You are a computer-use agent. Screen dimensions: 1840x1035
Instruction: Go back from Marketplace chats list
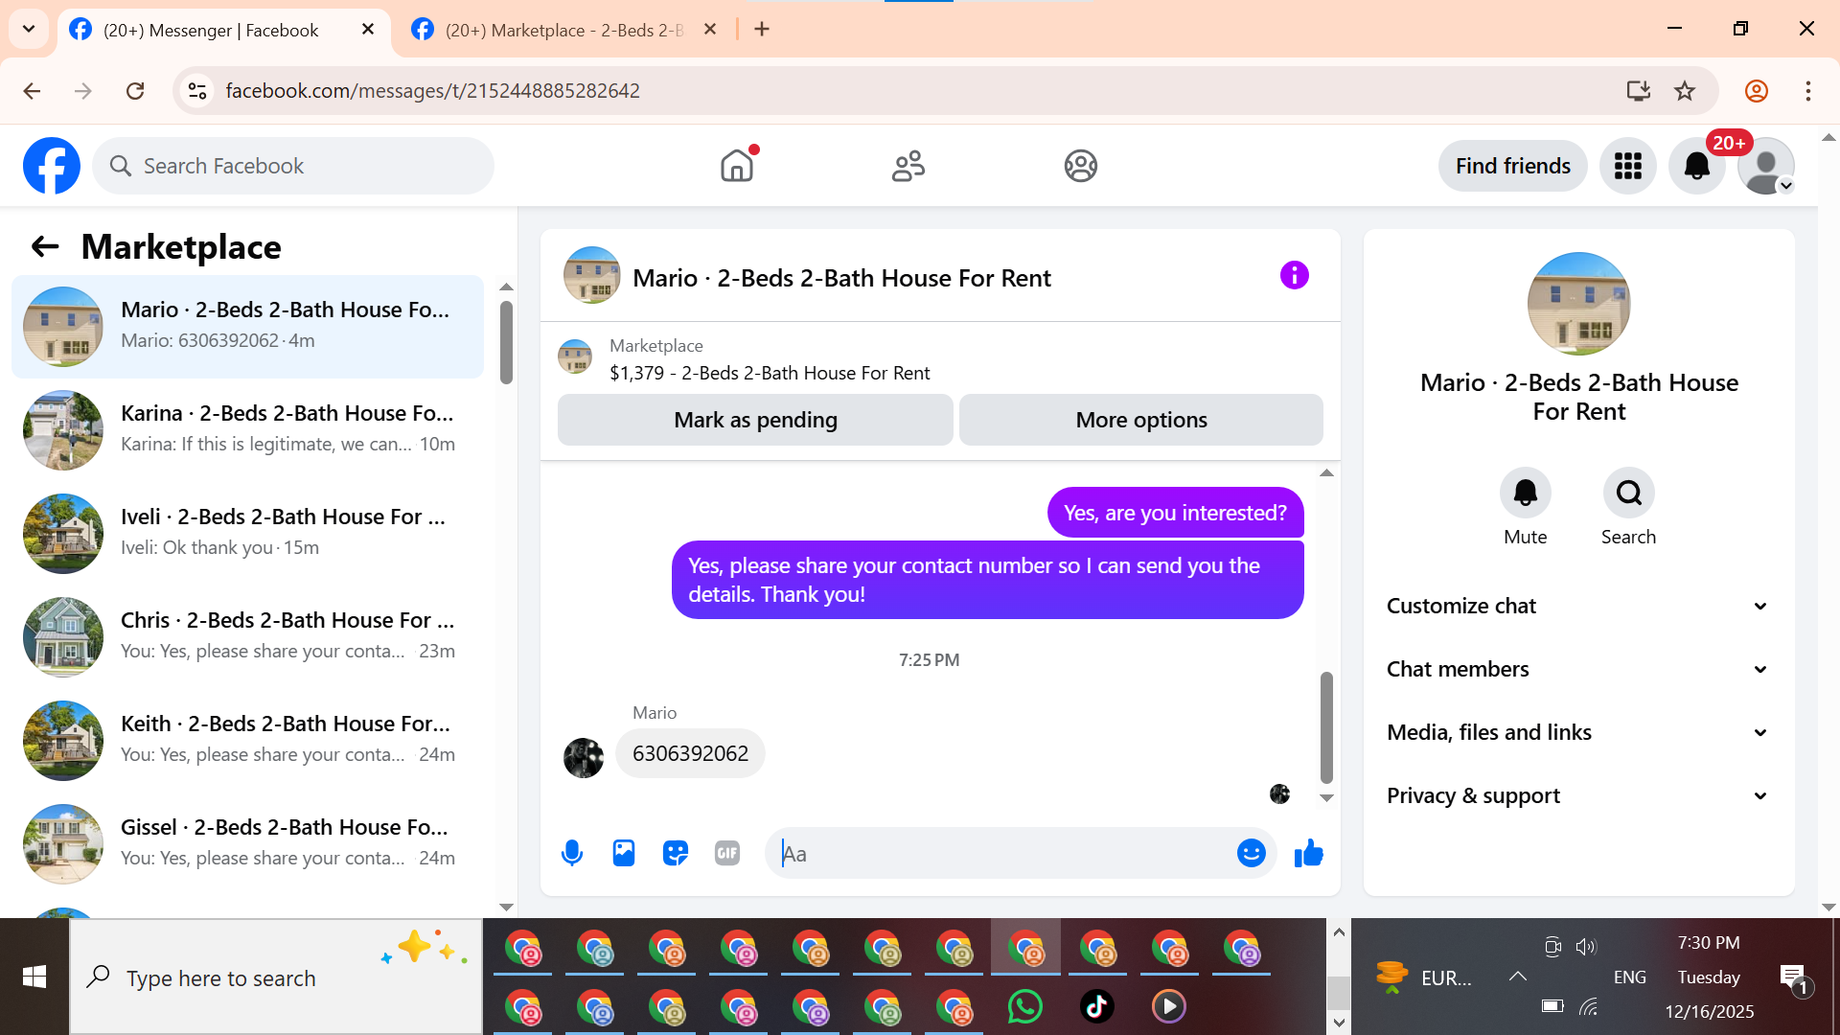pos(45,247)
